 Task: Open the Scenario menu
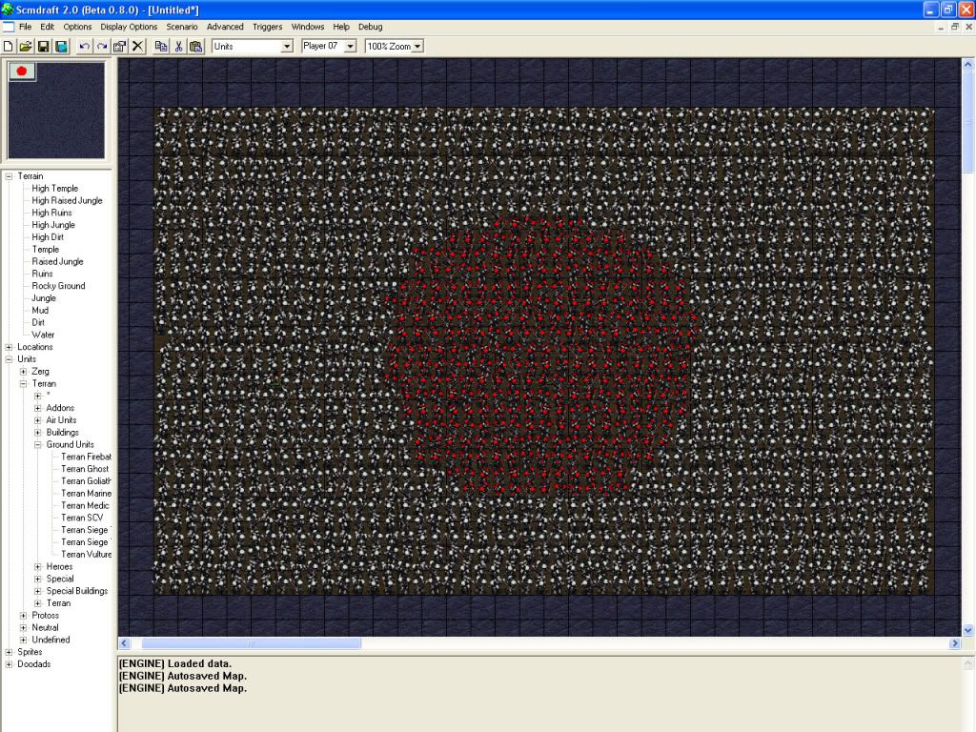pyautogui.click(x=182, y=27)
